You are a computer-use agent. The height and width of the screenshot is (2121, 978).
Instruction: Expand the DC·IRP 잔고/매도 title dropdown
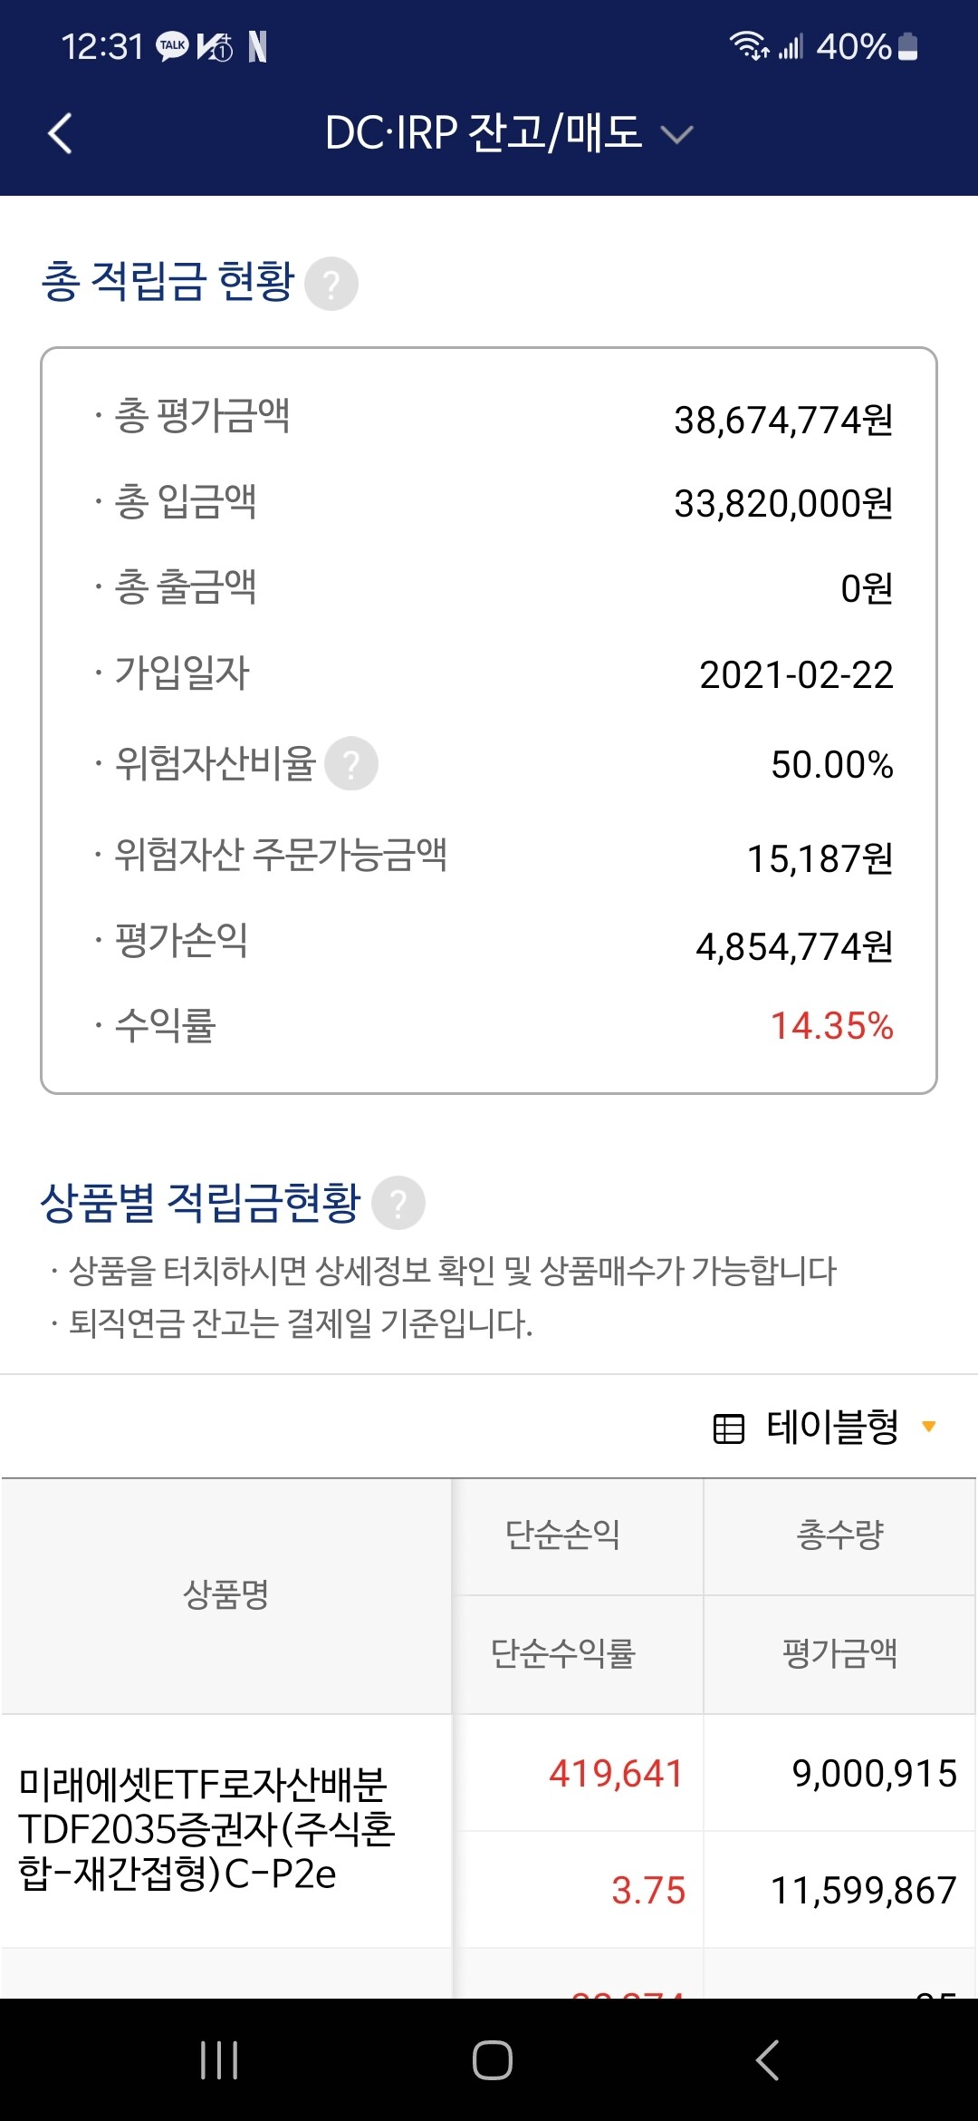tap(676, 135)
